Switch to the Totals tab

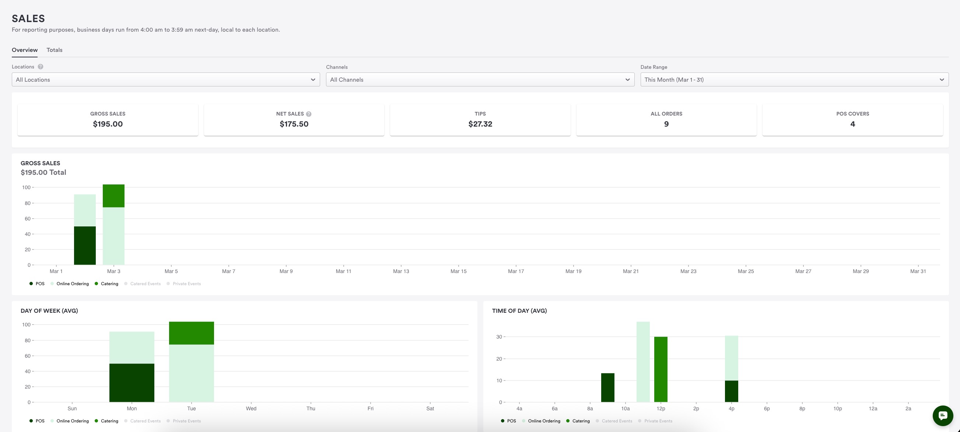click(x=55, y=50)
